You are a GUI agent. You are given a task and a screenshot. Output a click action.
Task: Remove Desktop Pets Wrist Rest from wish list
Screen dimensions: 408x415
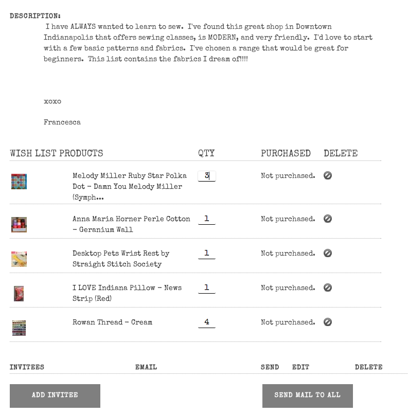[x=328, y=254]
